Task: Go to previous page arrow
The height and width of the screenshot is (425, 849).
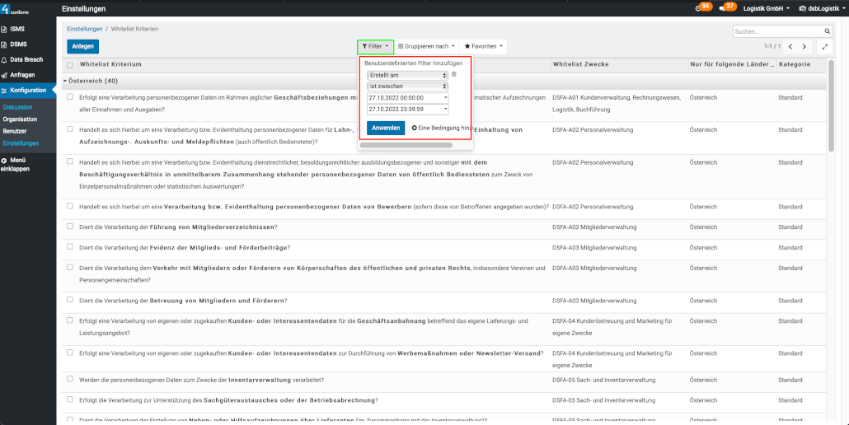Action: pos(790,47)
